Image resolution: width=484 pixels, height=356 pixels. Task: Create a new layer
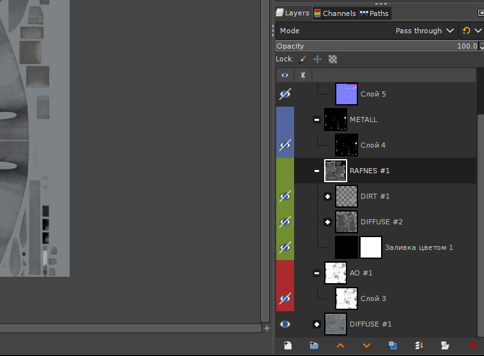coord(288,346)
